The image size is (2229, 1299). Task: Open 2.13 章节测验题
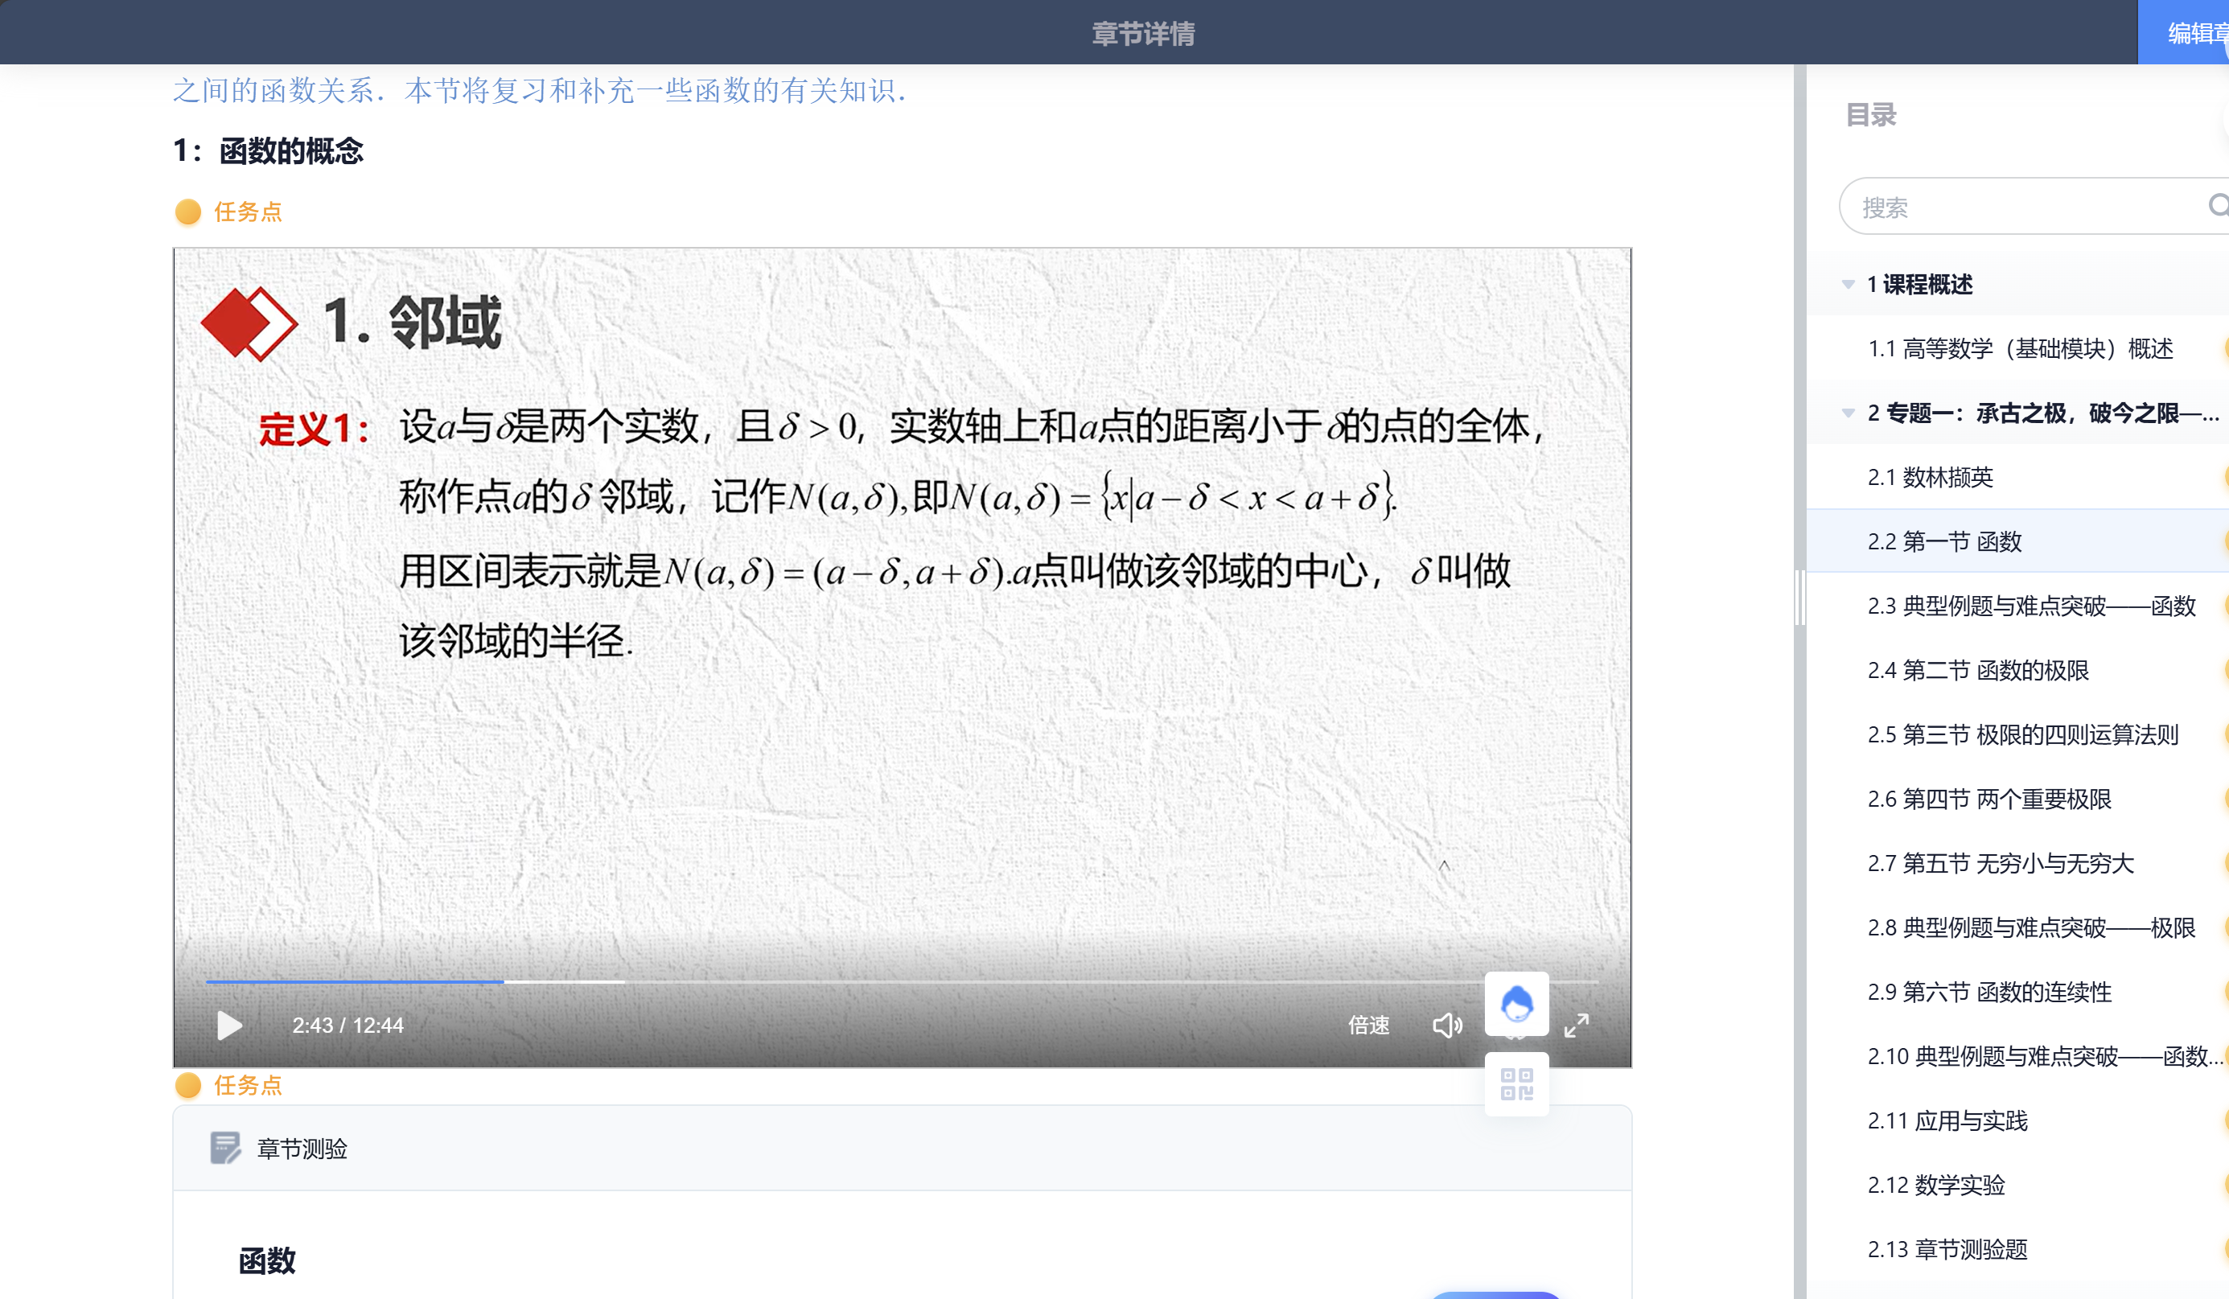pyautogui.click(x=1947, y=1249)
